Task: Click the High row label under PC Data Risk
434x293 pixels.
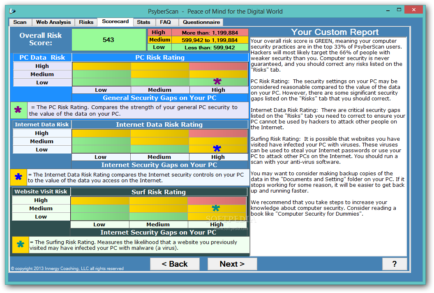Action: pyautogui.click(x=42, y=66)
